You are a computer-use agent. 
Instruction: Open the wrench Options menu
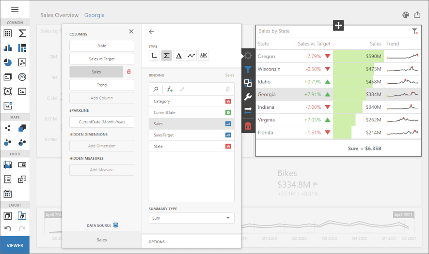[248, 97]
